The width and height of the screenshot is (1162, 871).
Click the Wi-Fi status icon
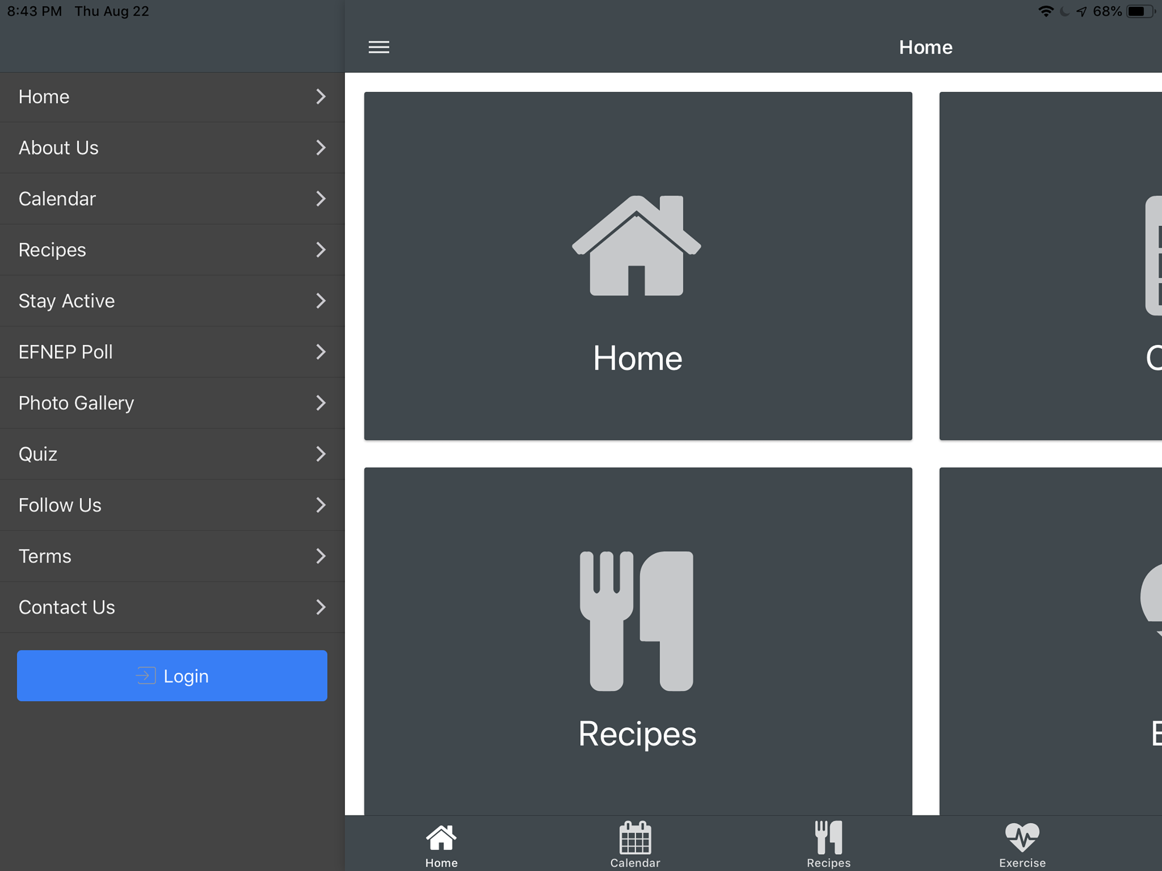click(1045, 11)
